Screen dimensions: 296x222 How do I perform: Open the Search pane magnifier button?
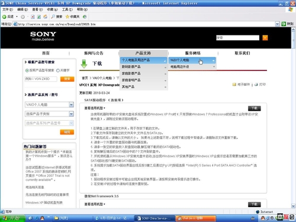coord(57,17)
